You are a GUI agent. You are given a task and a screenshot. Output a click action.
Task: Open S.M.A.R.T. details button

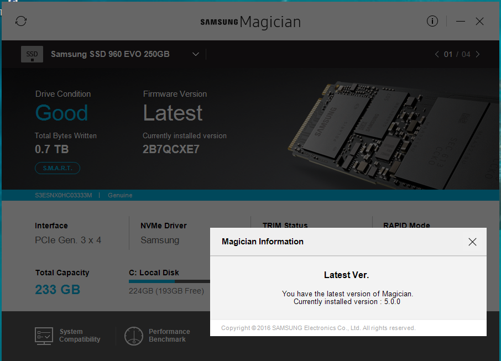(x=58, y=168)
